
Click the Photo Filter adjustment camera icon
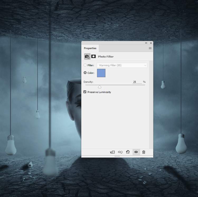[x=87, y=56]
